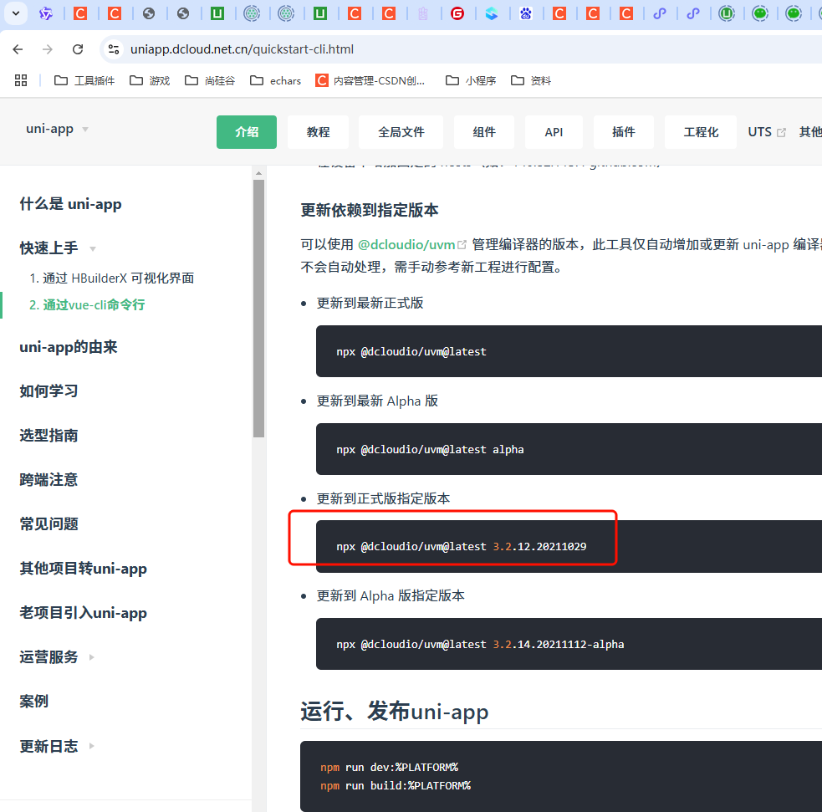The height and width of the screenshot is (812, 822).
Task: Open 1. 通过 HBuilderX 可视化界面
Action: (x=112, y=278)
